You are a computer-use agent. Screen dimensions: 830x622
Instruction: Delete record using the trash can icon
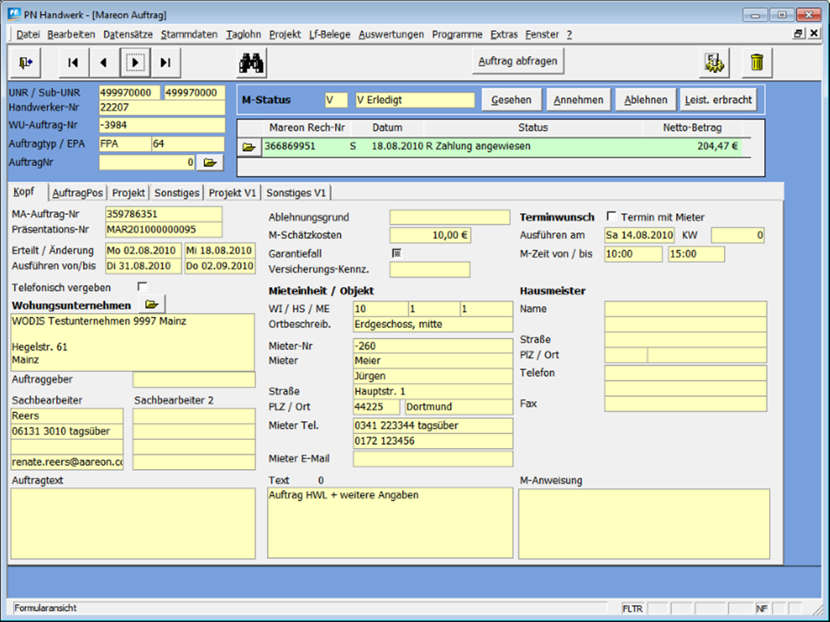757,63
